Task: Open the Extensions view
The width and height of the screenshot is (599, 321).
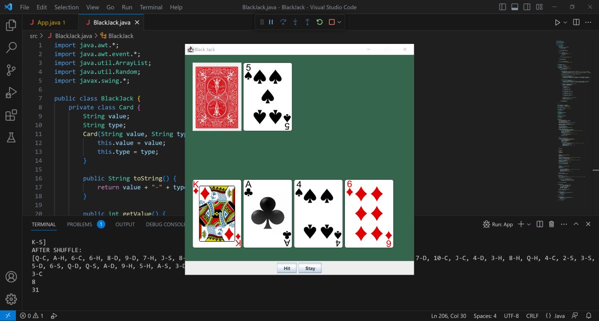Action: pyautogui.click(x=11, y=115)
